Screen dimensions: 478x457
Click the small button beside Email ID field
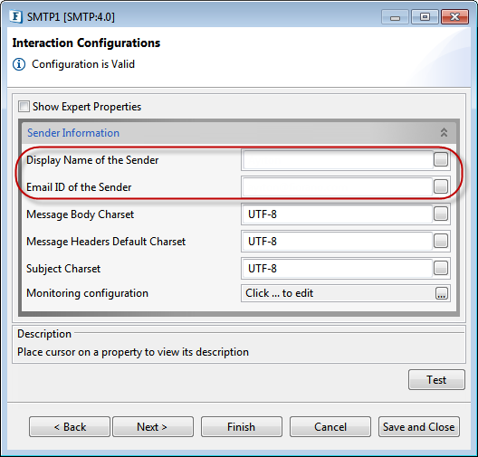tap(441, 186)
